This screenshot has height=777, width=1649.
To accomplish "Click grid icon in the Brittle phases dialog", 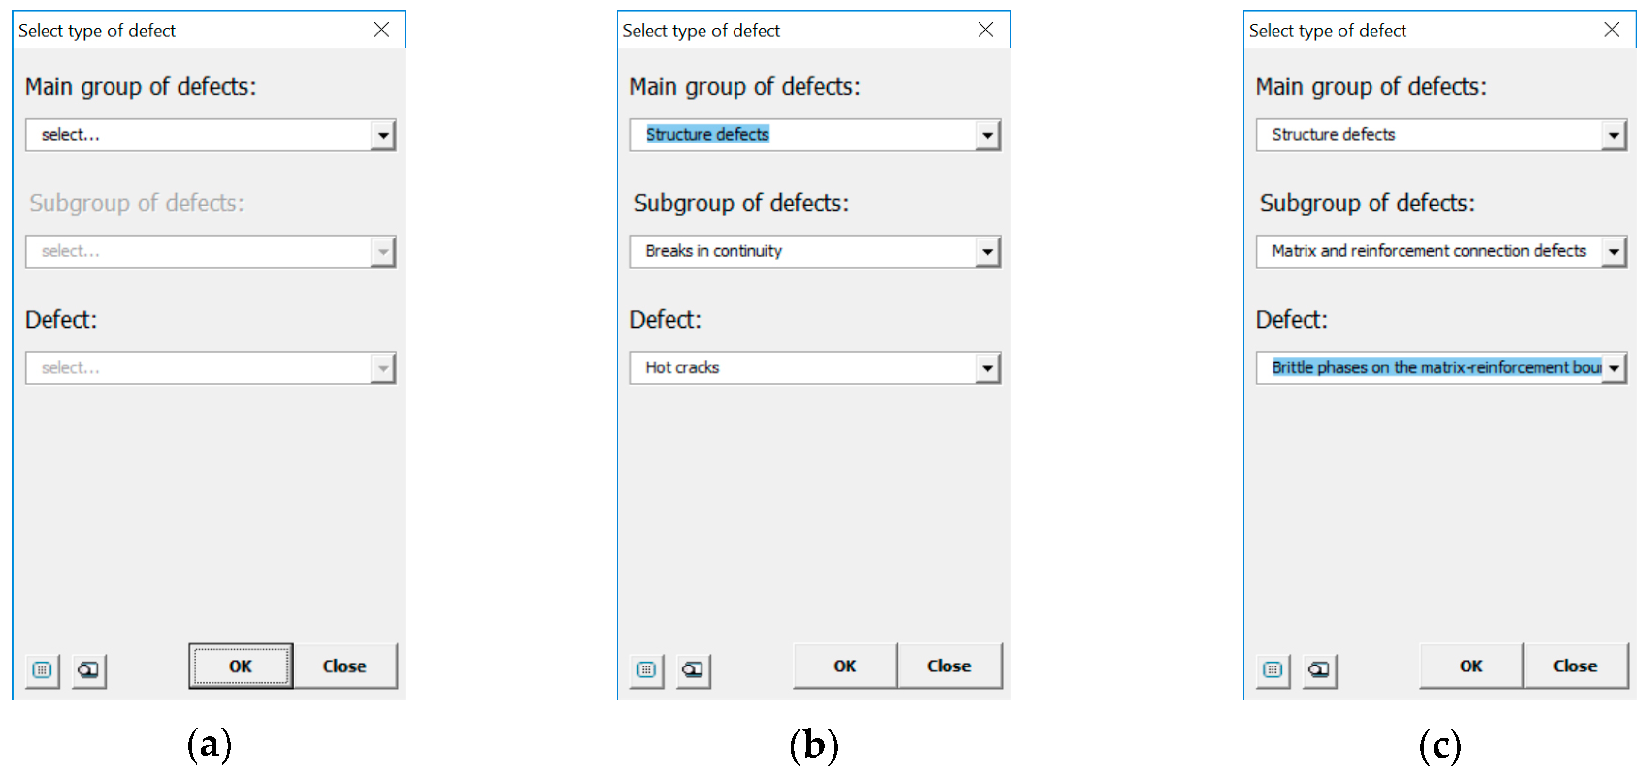I will (1273, 669).
